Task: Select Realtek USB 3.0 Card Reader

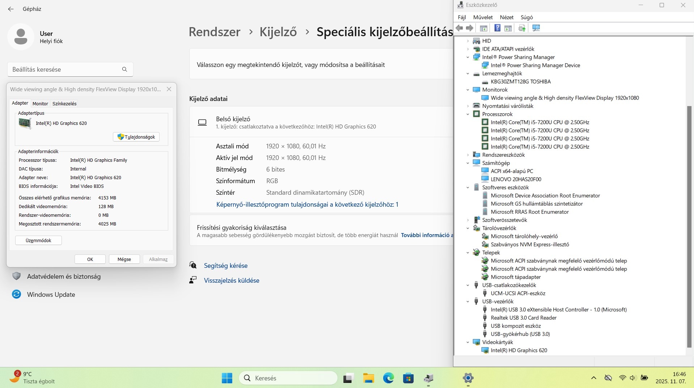Action: coord(523,318)
